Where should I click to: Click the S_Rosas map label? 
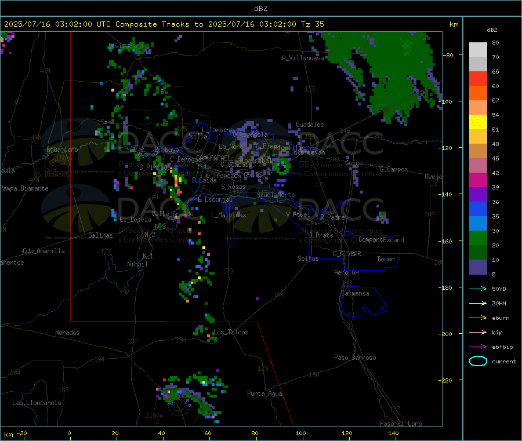233,187
